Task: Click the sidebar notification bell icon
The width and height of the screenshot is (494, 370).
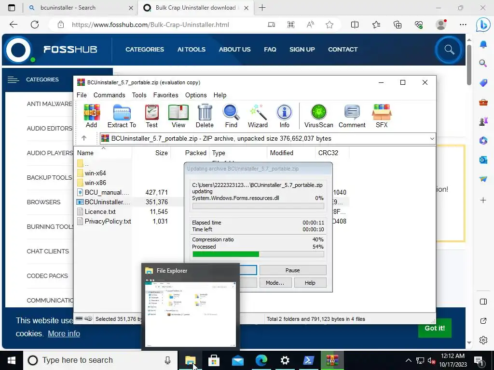Action: click(x=483, y=44)
